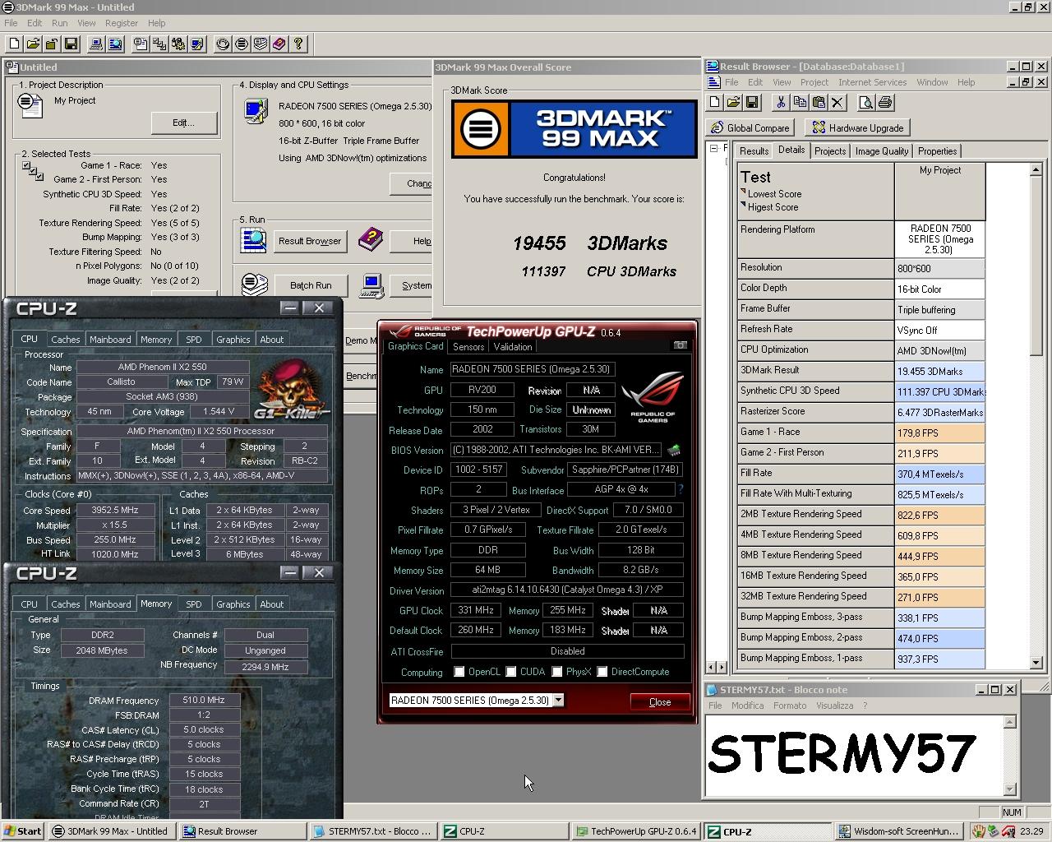
Task: Switch to Wisdom-soft ScreenHunter taskbar item
Action: click(899, 831)
